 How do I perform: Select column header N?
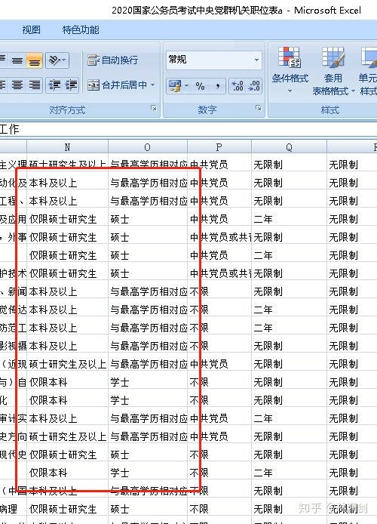click(x=67, y=147)
